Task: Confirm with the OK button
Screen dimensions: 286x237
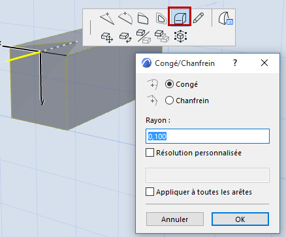Action: [x=240, y=219]
